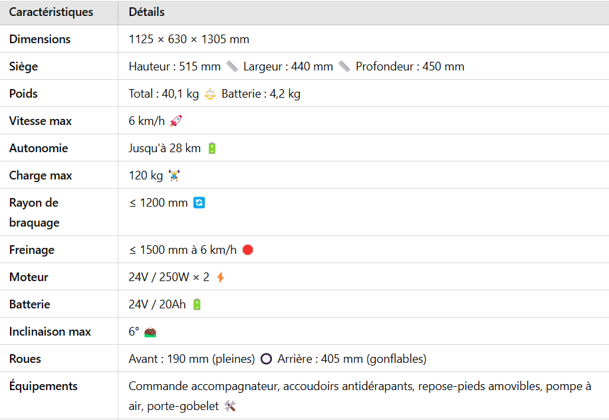This screenshot has width=609, height=420.
Task: Click the Commande accompagnateur equipment text
Action: [203, 386]
